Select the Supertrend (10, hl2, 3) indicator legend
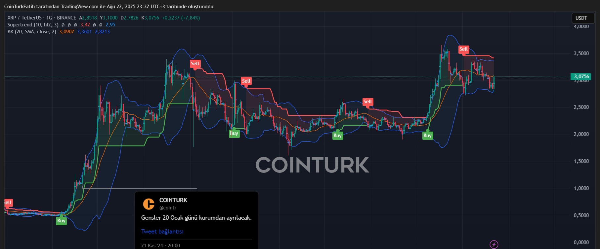 [33, 25]
